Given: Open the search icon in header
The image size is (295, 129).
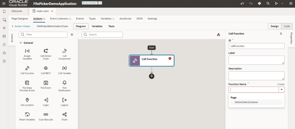Looking at the screenshot, I should 268,4.
